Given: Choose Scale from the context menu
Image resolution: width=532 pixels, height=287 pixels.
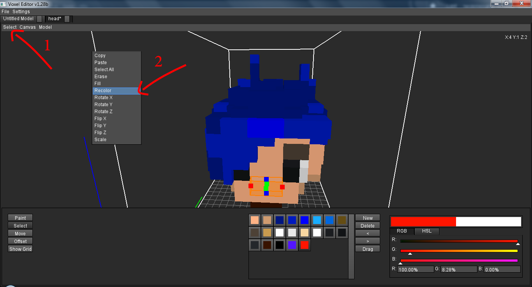Looking at the screenshot, I should click(116, 140).
